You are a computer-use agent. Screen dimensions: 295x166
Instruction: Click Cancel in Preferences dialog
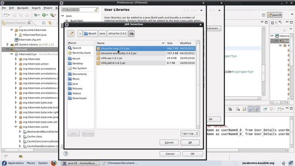(x=170, y=154)
